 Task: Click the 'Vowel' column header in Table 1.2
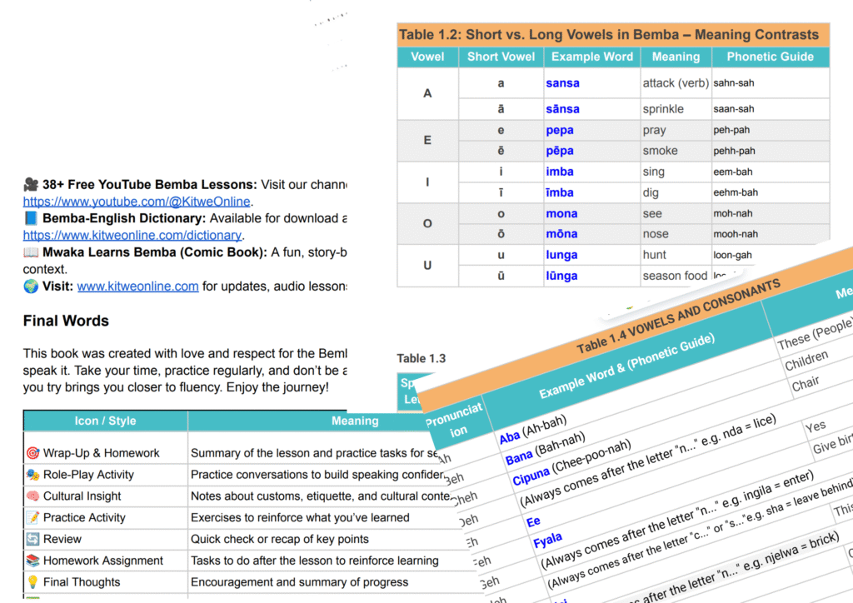pos(427,57)
